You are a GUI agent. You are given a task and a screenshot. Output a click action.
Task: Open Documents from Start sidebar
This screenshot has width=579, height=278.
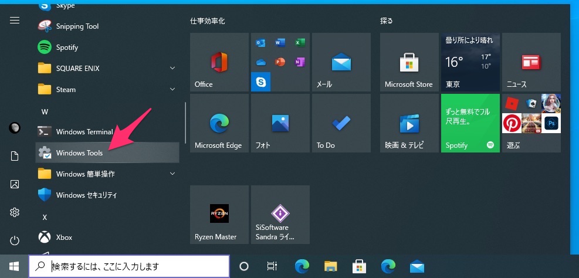[x=15, y=156]
